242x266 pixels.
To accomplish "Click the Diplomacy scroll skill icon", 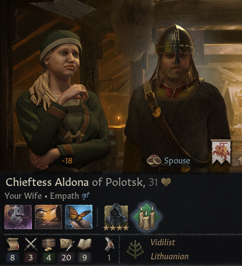I will 12,244.
